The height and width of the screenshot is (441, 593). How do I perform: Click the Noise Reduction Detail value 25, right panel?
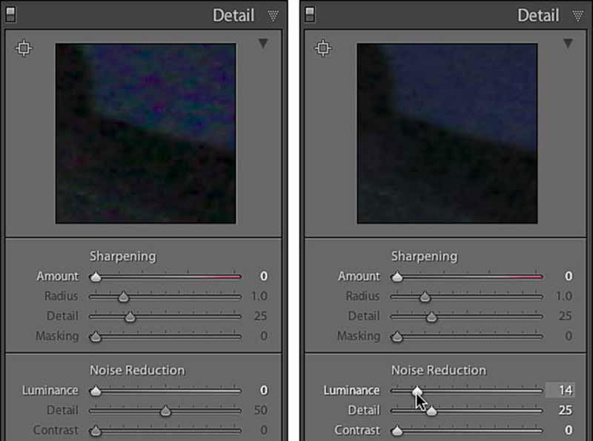pyautogui.click(x=565, y=411)
